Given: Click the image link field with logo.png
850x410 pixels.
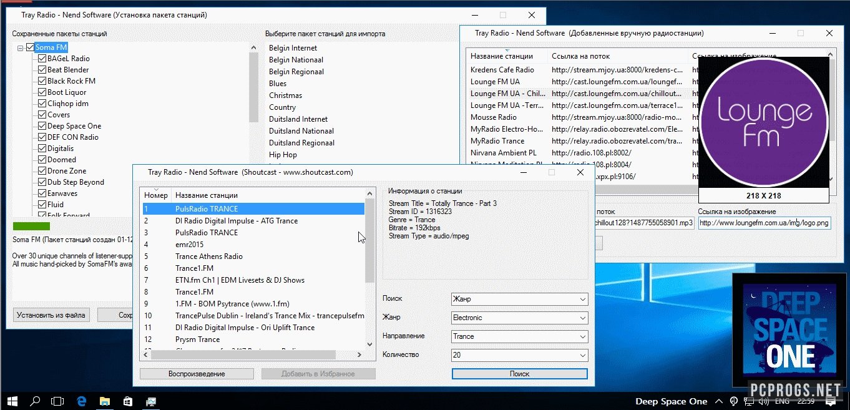Looking at the screenshot, I should click(x=764, y=223).
